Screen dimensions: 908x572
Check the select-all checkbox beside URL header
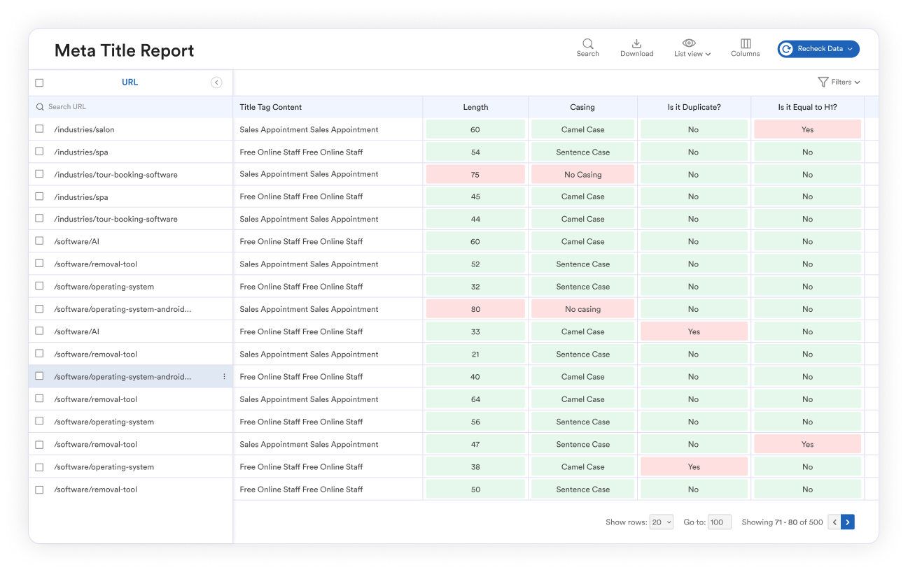39,83
